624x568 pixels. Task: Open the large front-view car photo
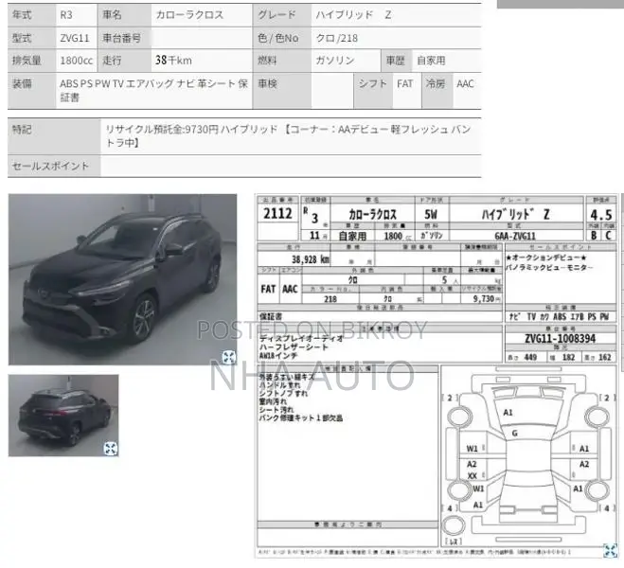tap(122, 279)
